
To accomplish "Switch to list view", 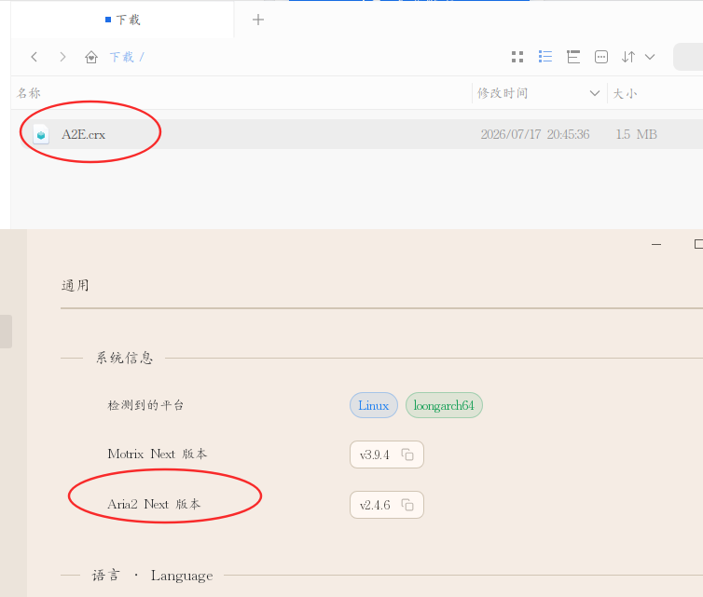I will click(545, 57).
